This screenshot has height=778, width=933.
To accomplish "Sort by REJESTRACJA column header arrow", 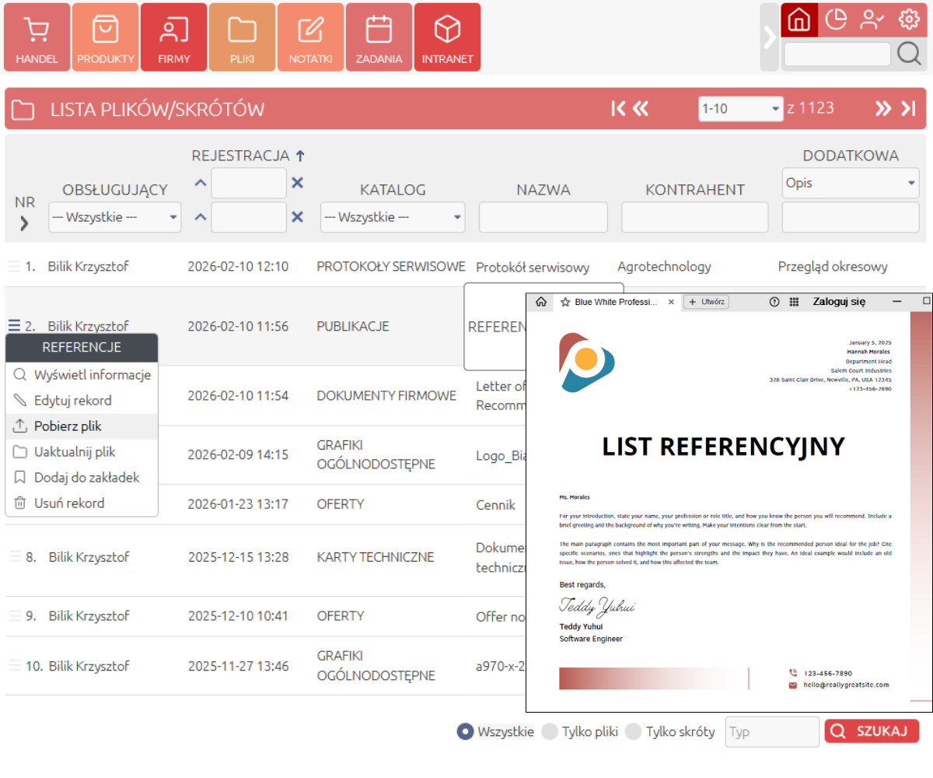I will (x=300, y=155).
